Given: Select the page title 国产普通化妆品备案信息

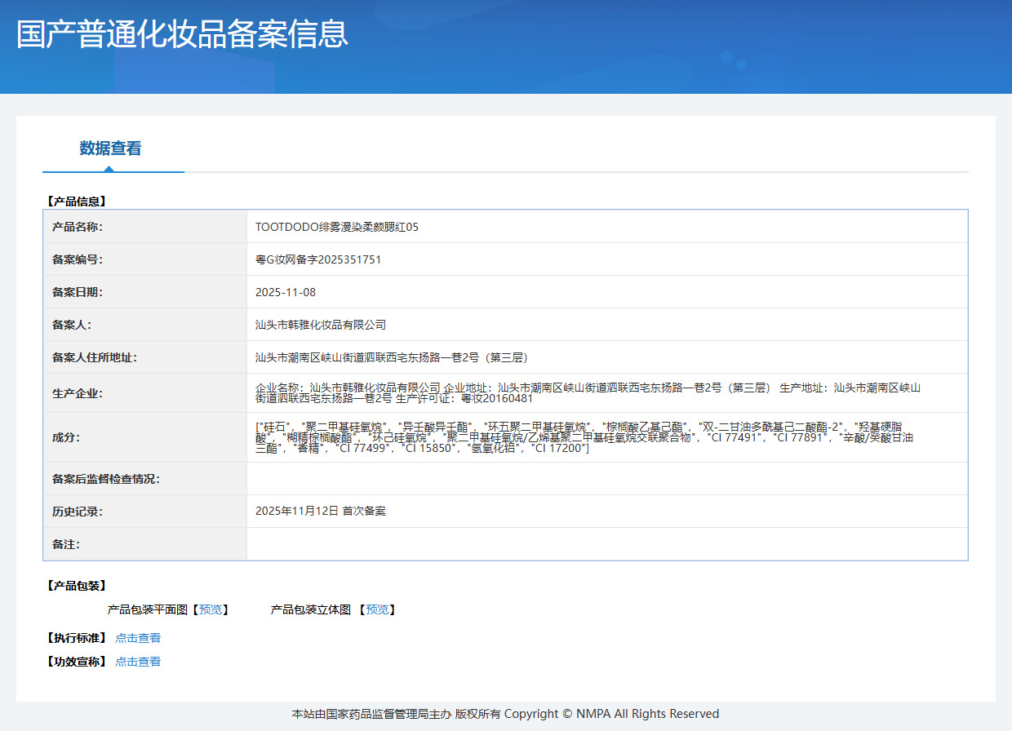Looking at the screenshot, I should (183, 33).
